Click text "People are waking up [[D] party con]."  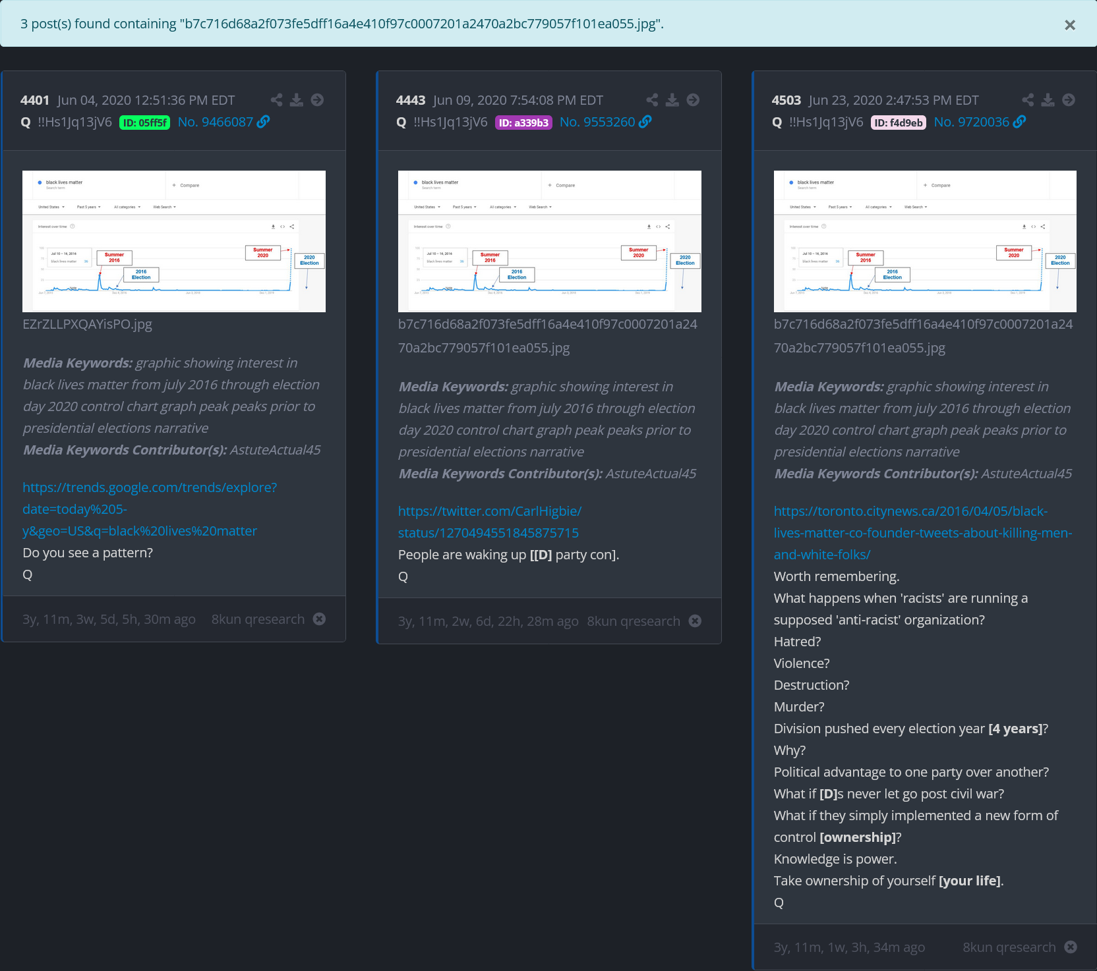click(509, 555)
